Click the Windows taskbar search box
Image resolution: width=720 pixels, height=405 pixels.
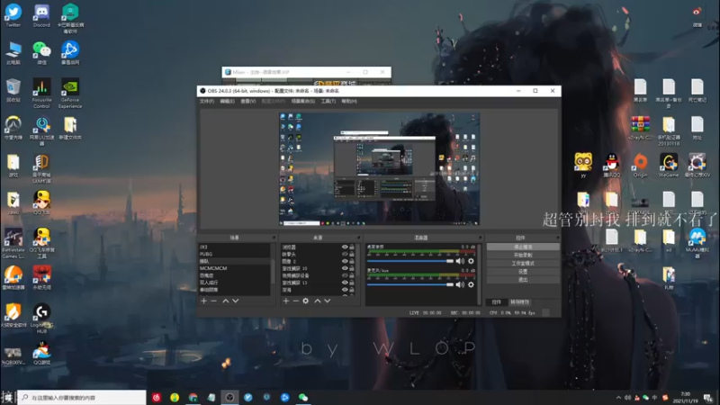point(82,397)
